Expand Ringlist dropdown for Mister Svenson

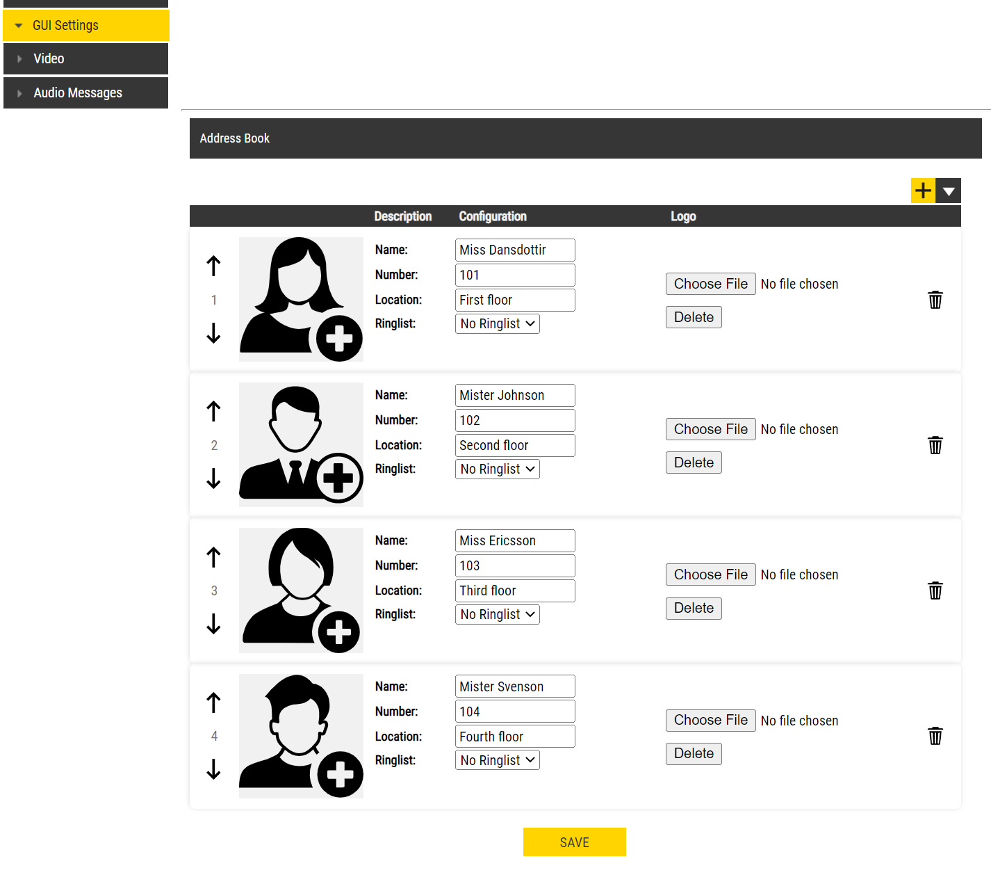497,760
